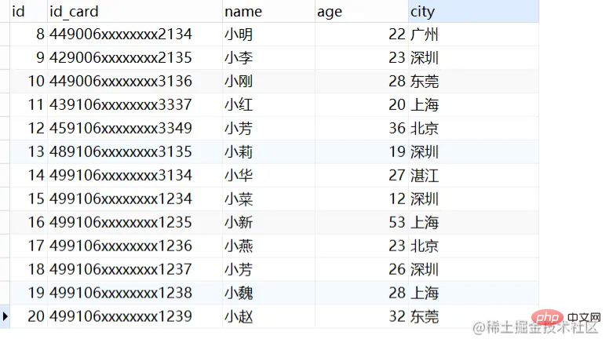Screen dimensions: 609x343
Task: Select the id cell with value 20
Action: pos(28,316)
